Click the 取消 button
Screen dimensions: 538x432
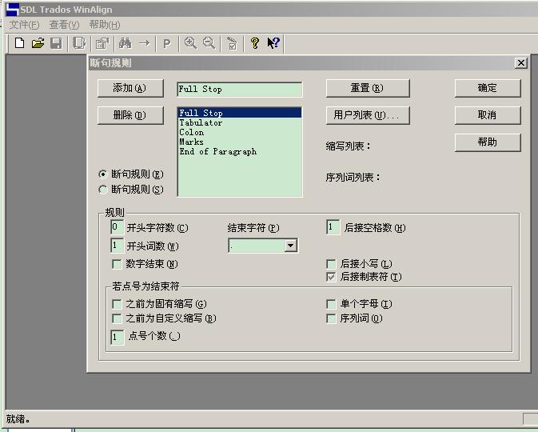tap(488, 115)
